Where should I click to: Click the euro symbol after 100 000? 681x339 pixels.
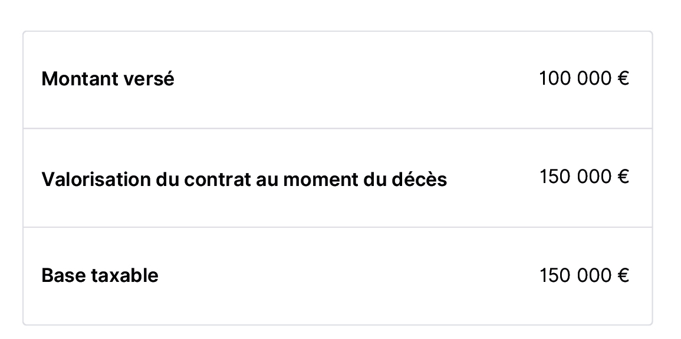(623, 78)
